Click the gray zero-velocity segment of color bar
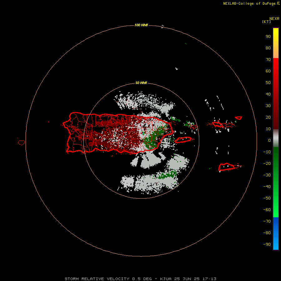This screenshot has width=281, height=281. click(276, 138)
